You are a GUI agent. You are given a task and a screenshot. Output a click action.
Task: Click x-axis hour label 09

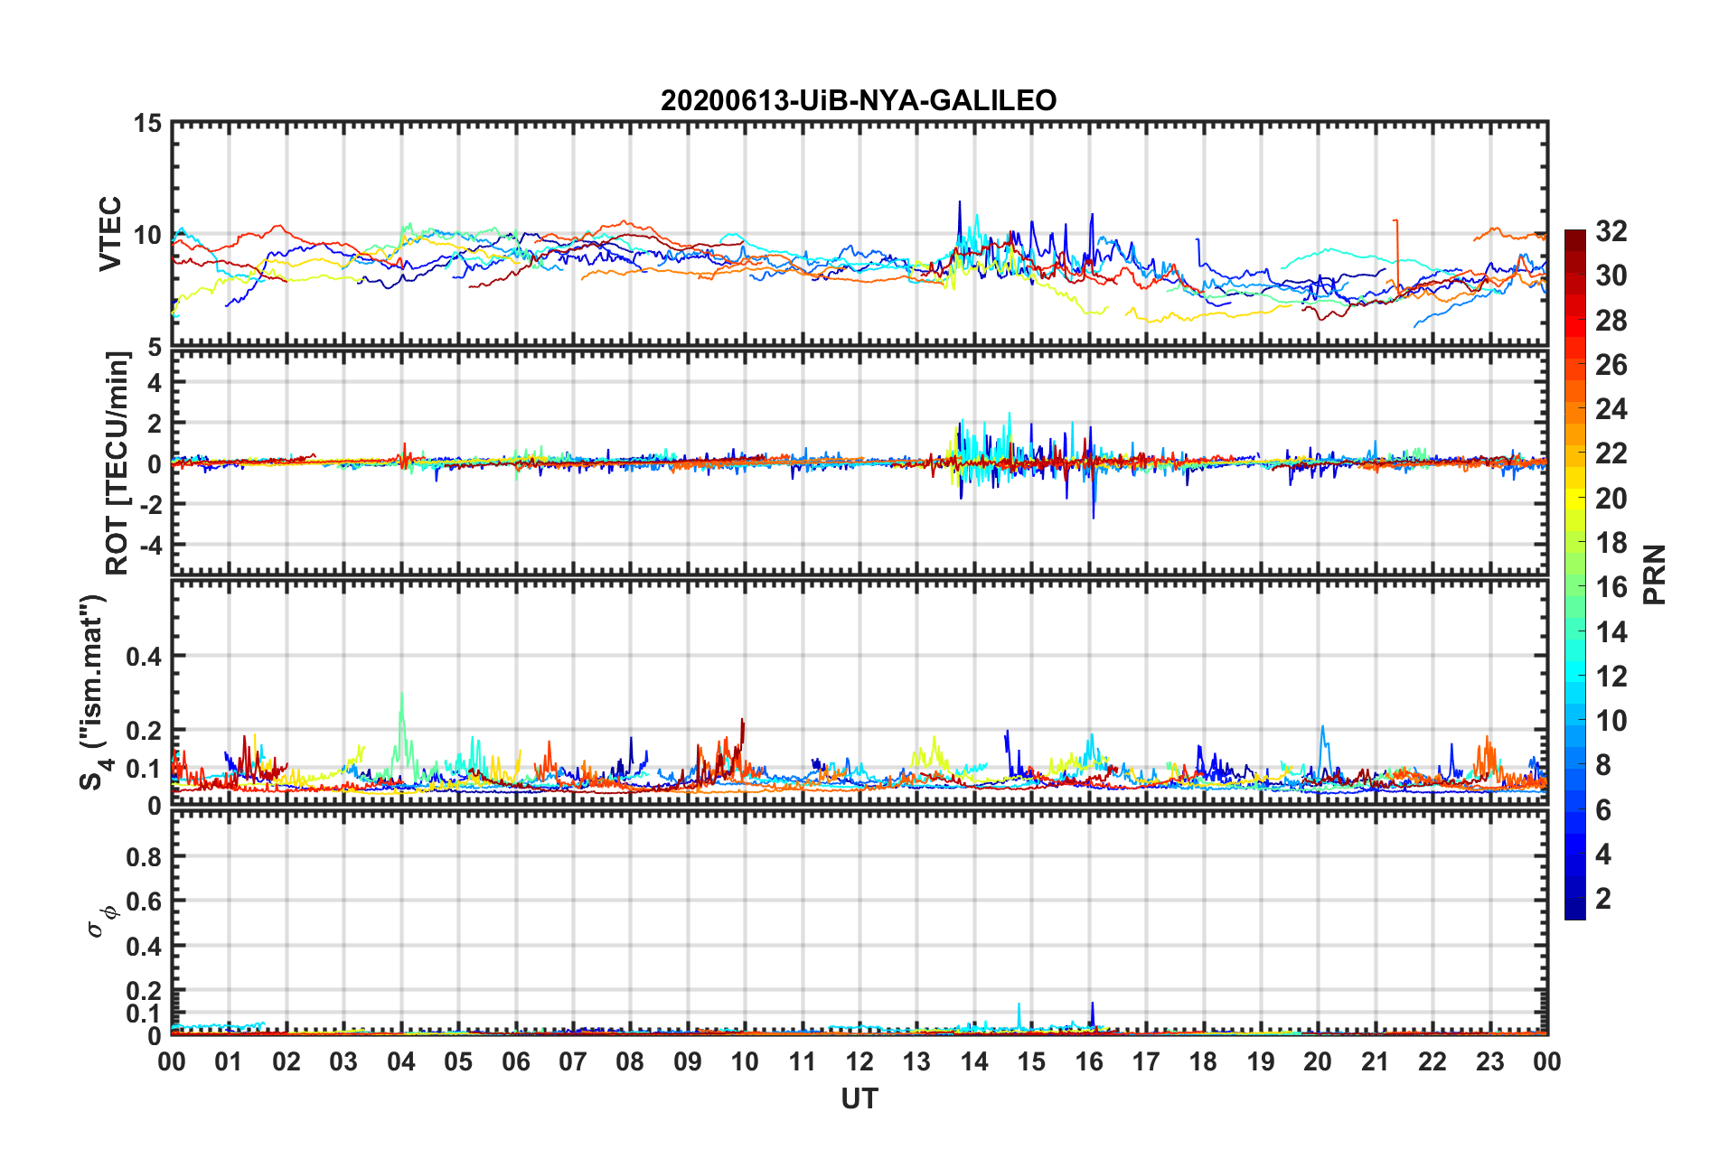click(x=688, y=1061)
